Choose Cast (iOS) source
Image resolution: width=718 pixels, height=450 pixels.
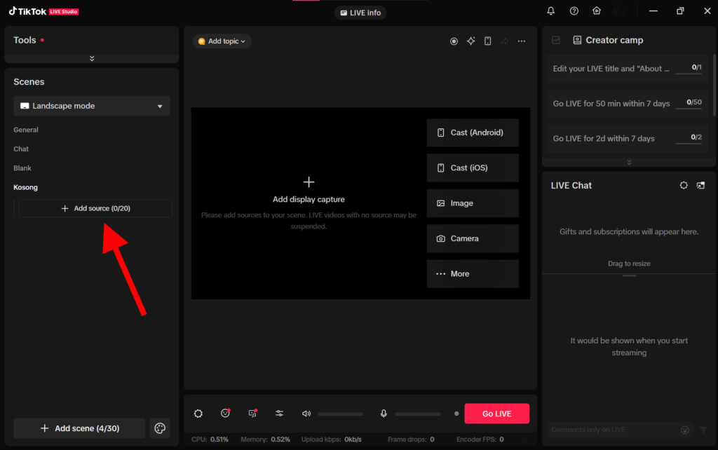[x=473, y=168]
